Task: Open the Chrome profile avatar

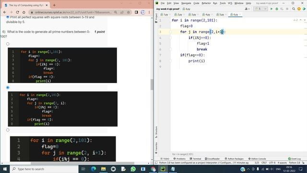Action: click(143, 12)
